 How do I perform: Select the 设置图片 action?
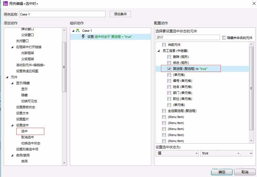click(x=22, y=119)
